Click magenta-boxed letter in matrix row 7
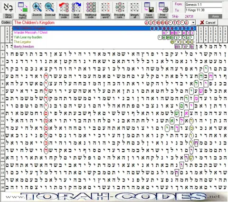Viewport: 228px width, 202px height. pos(201,91)
